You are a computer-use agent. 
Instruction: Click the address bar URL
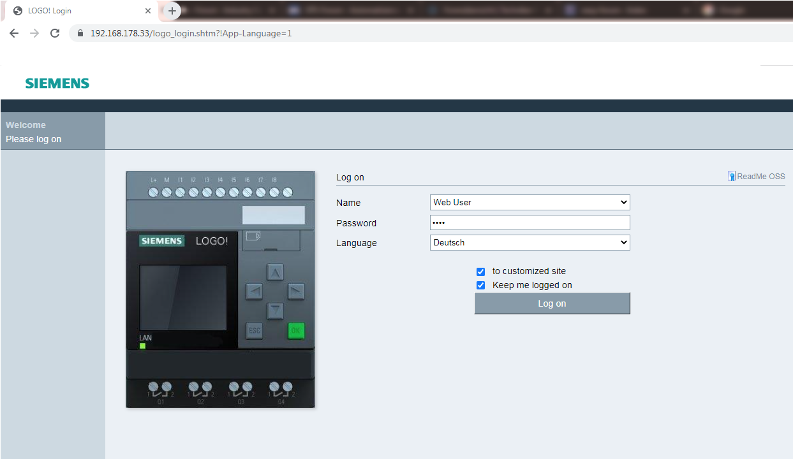tap(191, 33)
